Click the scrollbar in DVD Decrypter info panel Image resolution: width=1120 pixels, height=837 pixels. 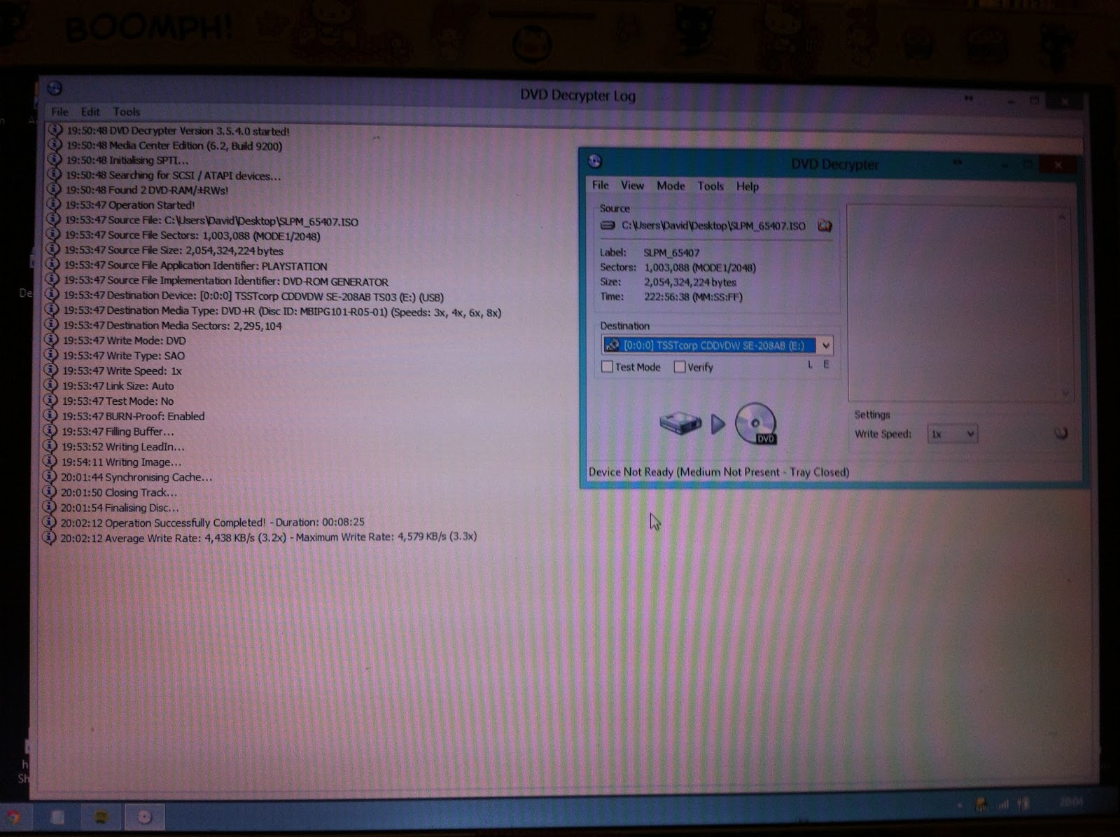(x=1063, y=304)
